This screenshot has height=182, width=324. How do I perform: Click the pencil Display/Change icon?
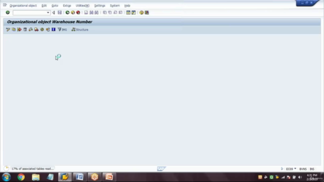tap(8, 29)
